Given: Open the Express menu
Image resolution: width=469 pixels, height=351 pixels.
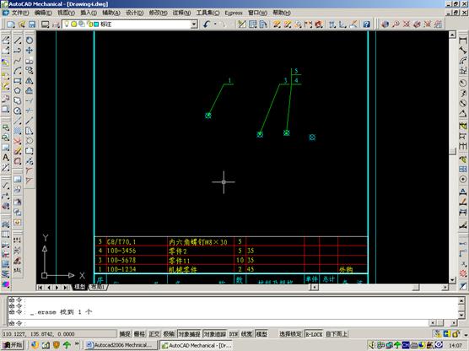Looking at the screenshot, I should click(234, 13).
